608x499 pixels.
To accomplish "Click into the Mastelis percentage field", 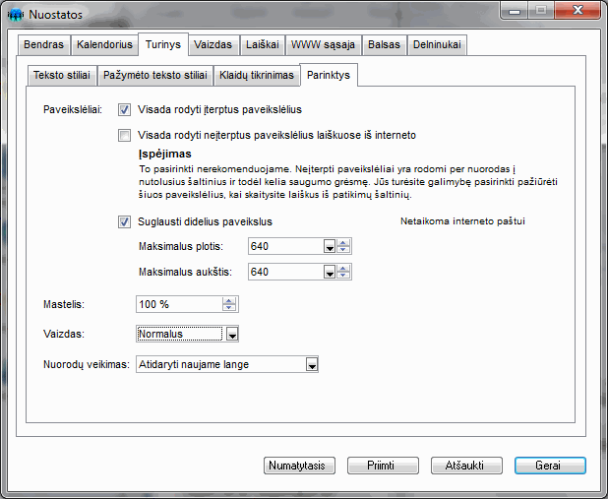I will [x=177, y=304].
